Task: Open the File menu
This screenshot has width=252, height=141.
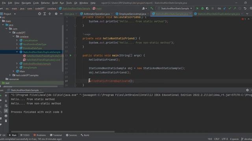Action: tap(4, 3)
